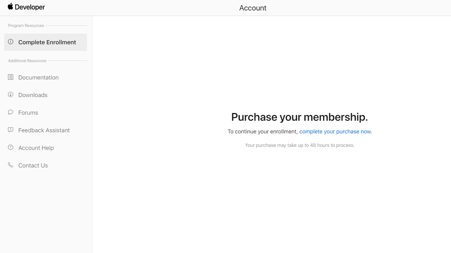
Task: Follow the "complete your purchase now" link
Action: (335, 132)
